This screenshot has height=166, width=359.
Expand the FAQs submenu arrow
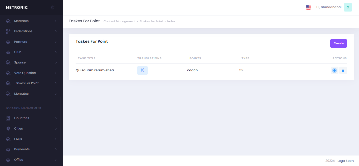point(56,139)
